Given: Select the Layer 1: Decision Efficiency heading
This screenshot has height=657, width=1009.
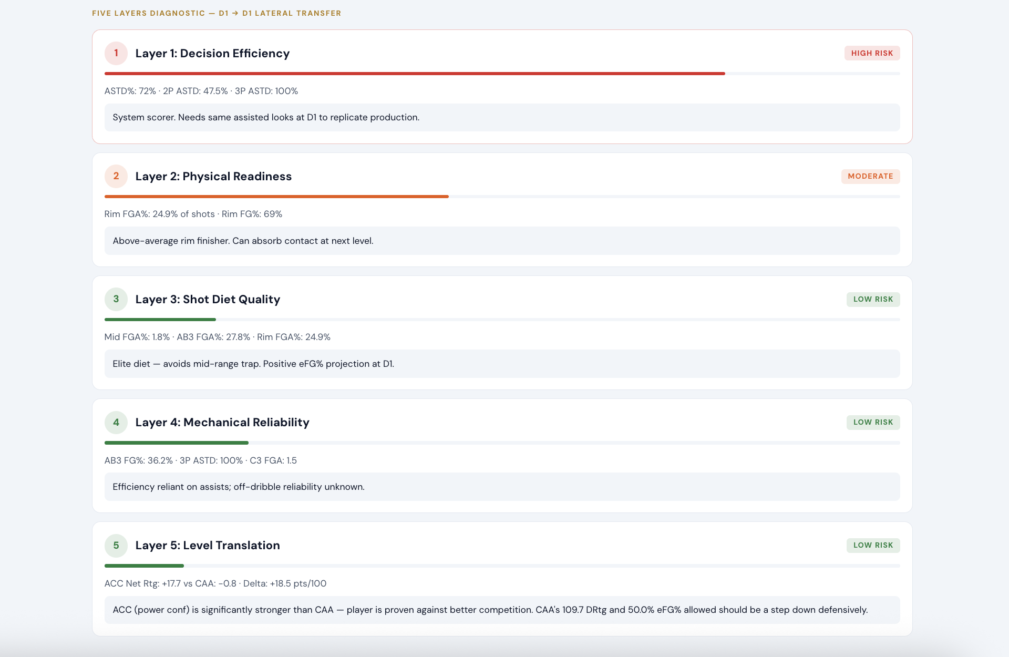Looking at the screenshot, I should [x=212, y=53].
